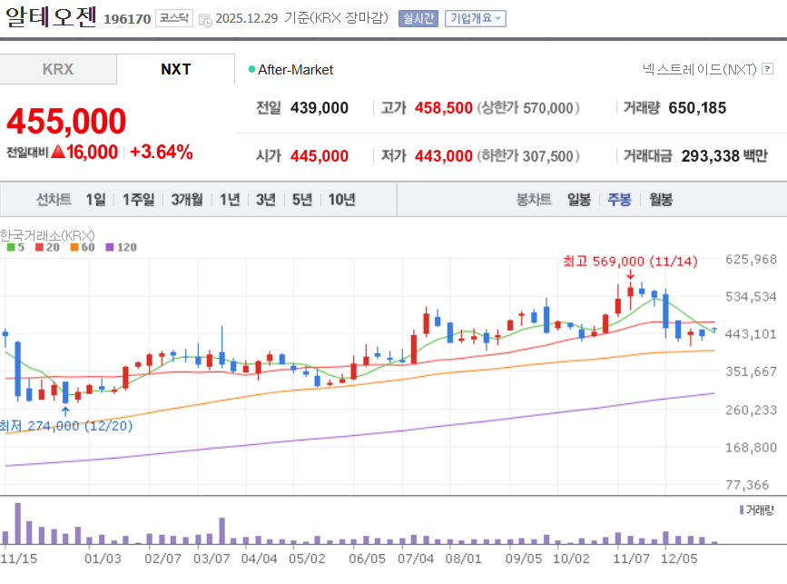Click the 625,968 price axis label

[x=751, y=259]
